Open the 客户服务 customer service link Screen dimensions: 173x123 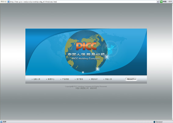click(x=80, y=79)
